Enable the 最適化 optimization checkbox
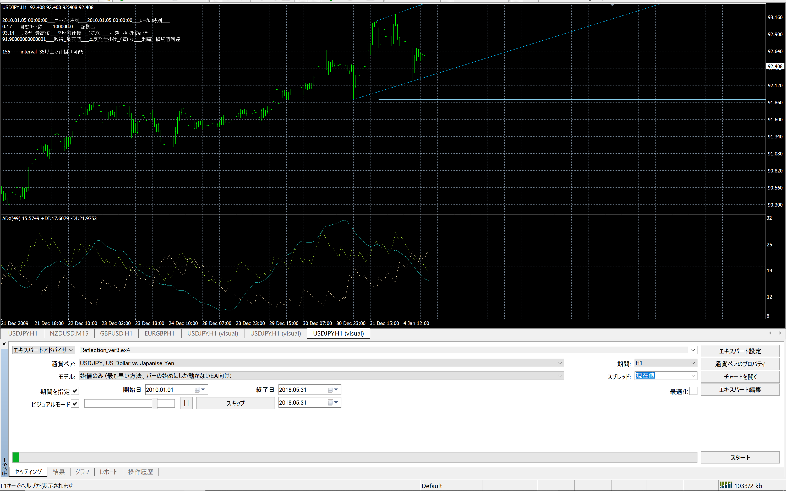The width and height of the screenshot is (786, 491). (693, 391)
